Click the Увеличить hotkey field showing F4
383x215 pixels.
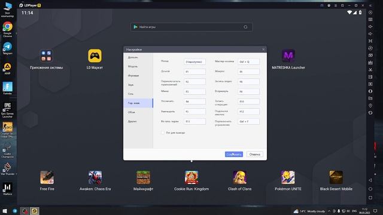click(194, 102)
